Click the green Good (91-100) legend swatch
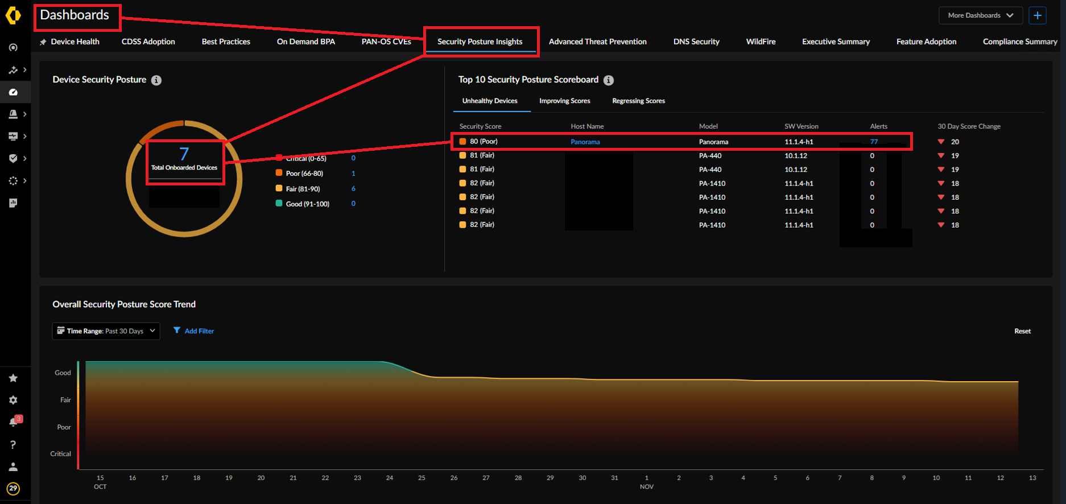 pos(279,204)
